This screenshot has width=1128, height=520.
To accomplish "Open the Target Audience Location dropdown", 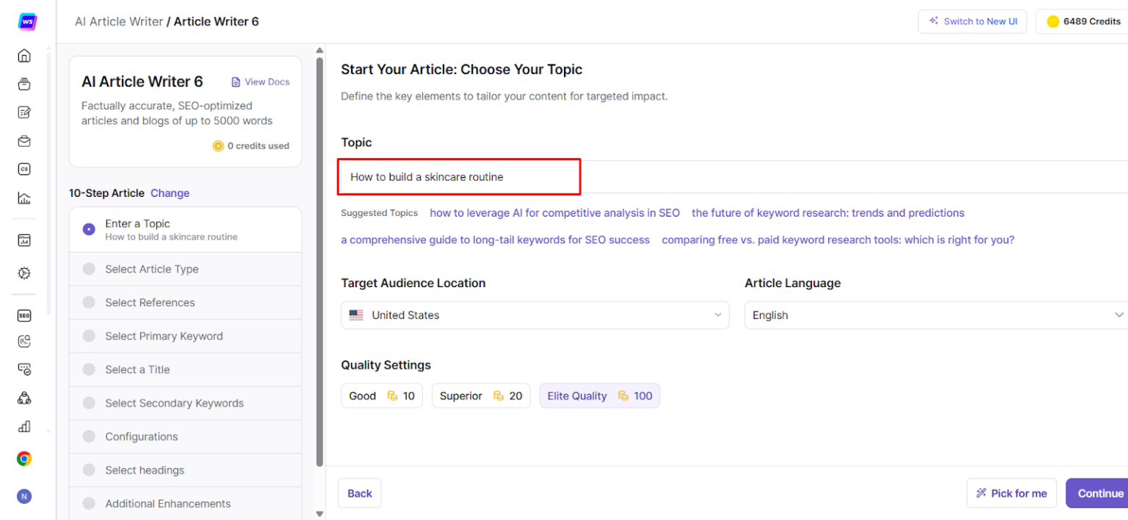I will [x=535, y=315].
